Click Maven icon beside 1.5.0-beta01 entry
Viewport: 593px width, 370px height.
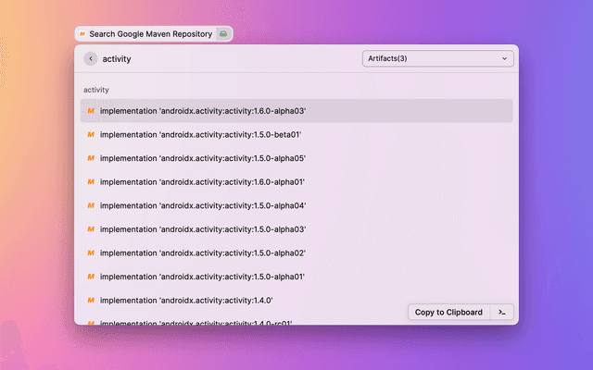(x=91, y=135)
